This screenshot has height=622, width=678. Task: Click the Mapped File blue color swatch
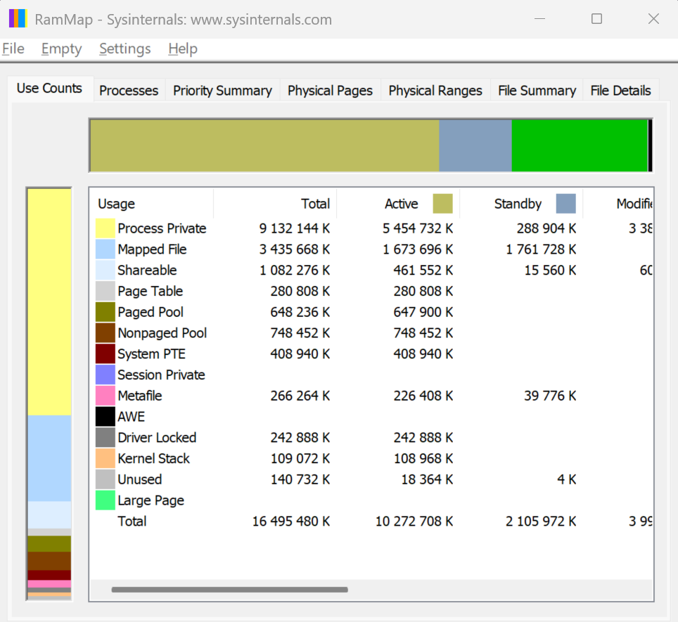(105, 250)
